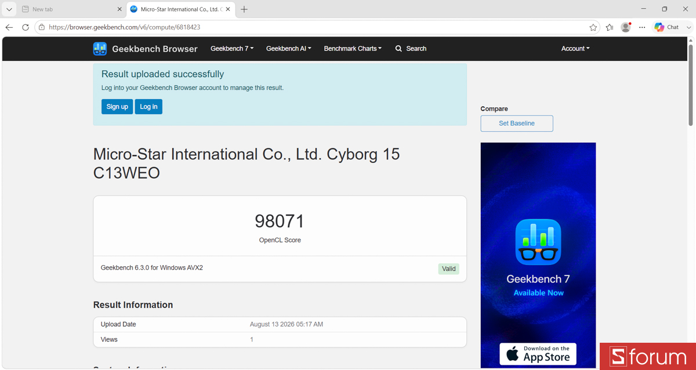
Task: Open the favorites list icon
Action: (610, 27)
